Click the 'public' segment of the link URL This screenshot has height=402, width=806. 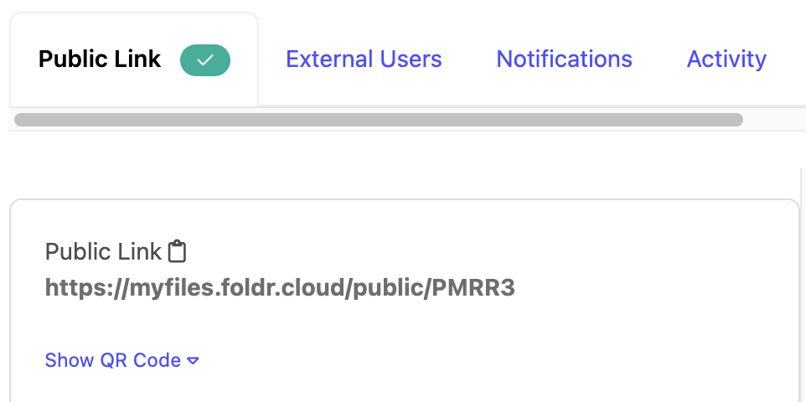[x=388, y=288]
